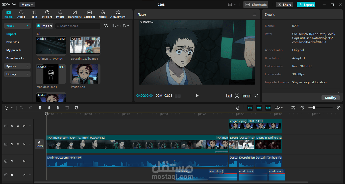345x184 pixels.
Task: Click the Delete clip trash icon
Action: 67,108
